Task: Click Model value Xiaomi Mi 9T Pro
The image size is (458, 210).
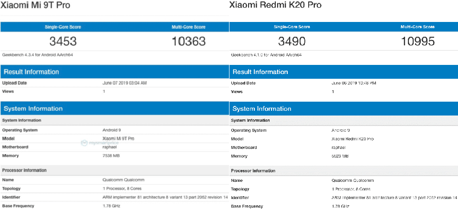Action: click(x=118, y=139)
